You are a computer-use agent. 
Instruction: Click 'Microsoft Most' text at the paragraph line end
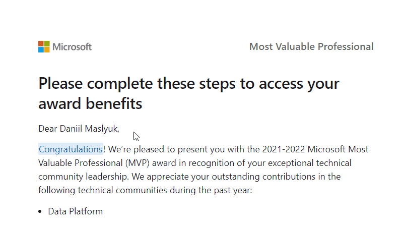click(x=338, y=149)
